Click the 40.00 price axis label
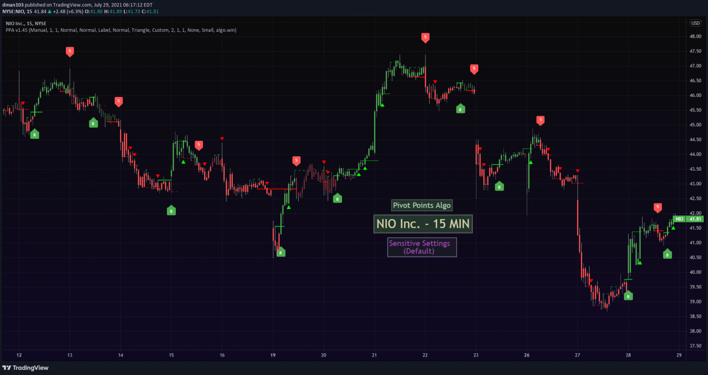The width and height of the screenshot is (708, 375). point(695,272)
